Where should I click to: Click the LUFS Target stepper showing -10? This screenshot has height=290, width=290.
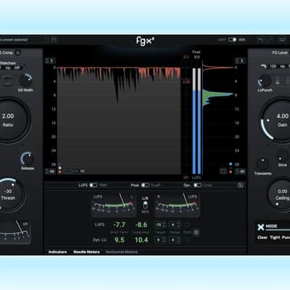160,225
